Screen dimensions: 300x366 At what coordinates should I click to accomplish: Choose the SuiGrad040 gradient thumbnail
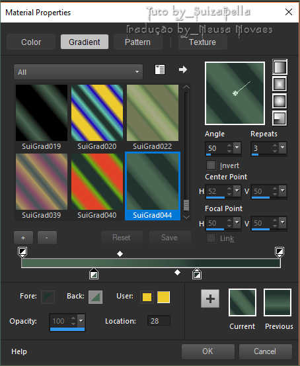(97, 182)
